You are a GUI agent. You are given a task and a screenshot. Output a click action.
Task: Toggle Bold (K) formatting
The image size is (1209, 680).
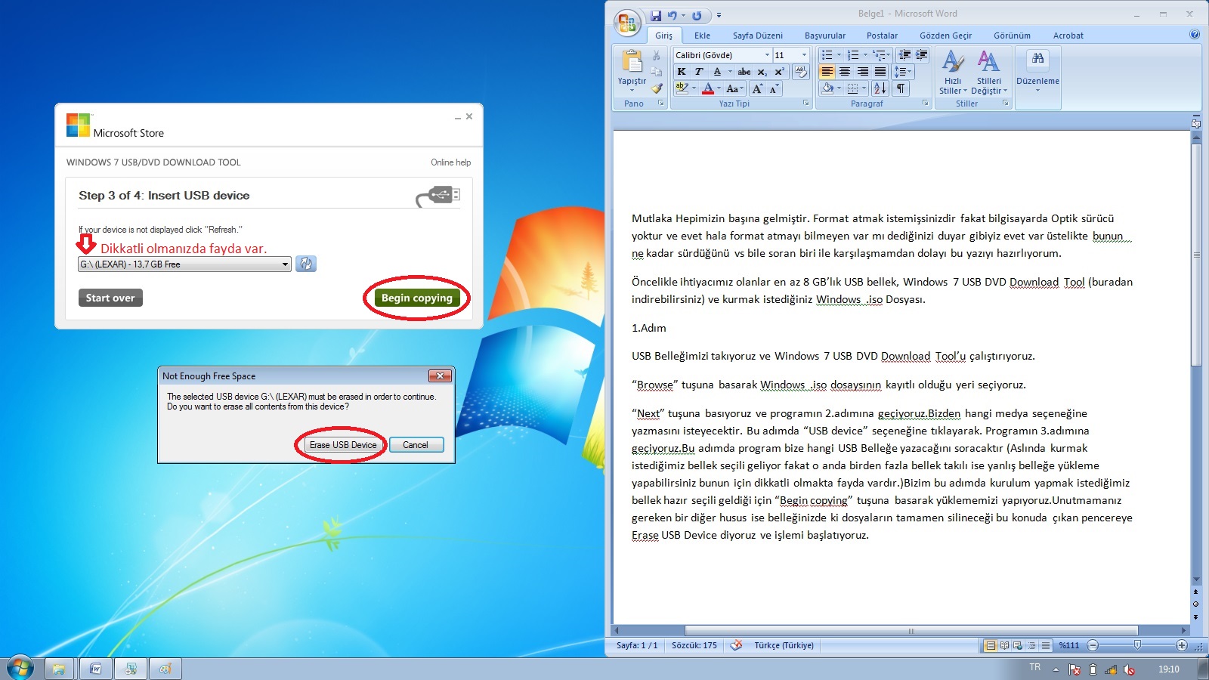(682, 72)
